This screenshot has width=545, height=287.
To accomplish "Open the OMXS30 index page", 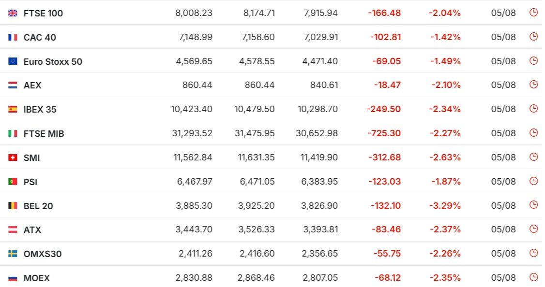I will pyautogui.click(x=43, y=254).
